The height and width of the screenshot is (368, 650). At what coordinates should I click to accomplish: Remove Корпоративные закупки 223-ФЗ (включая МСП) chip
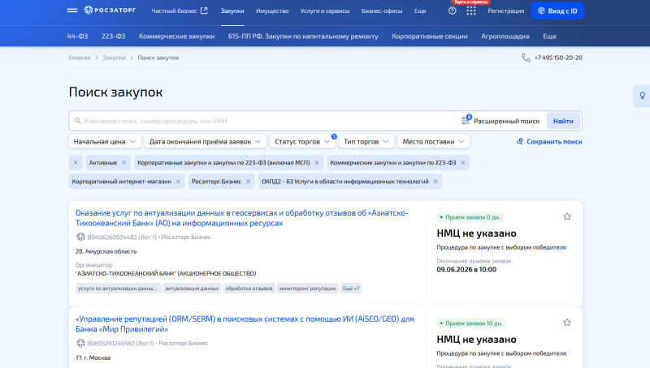pyautogui.click(x=317, y=163)
